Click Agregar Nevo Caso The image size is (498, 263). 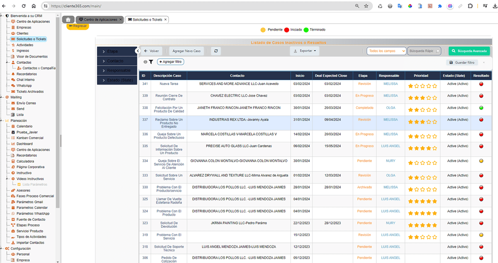click(x=186, y=51)
